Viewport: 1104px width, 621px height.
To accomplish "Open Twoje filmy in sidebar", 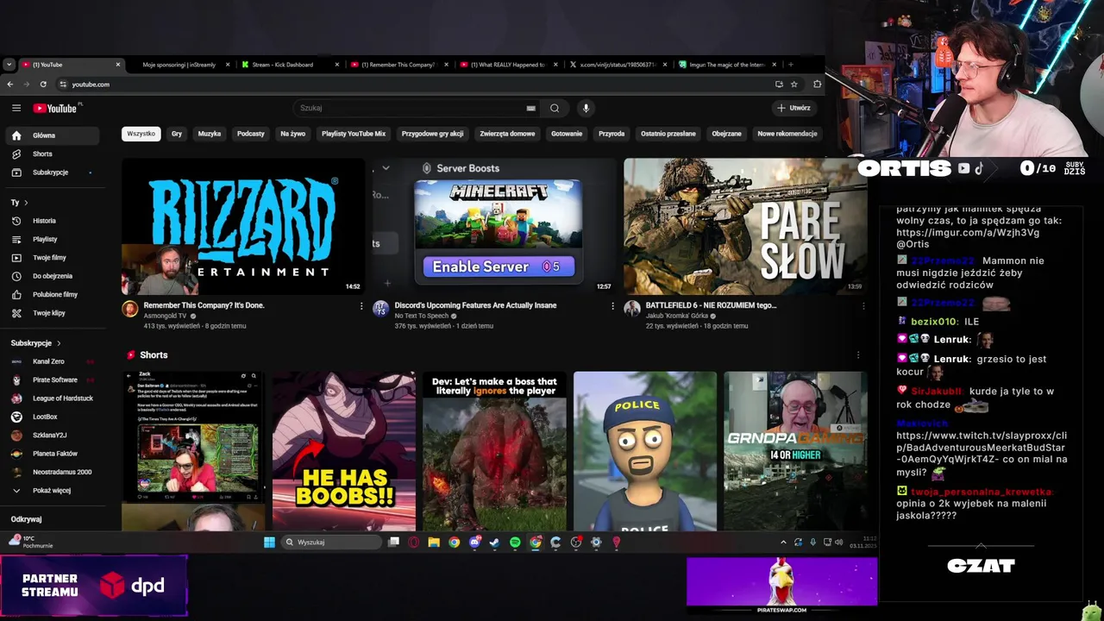I will click(53, 258).
